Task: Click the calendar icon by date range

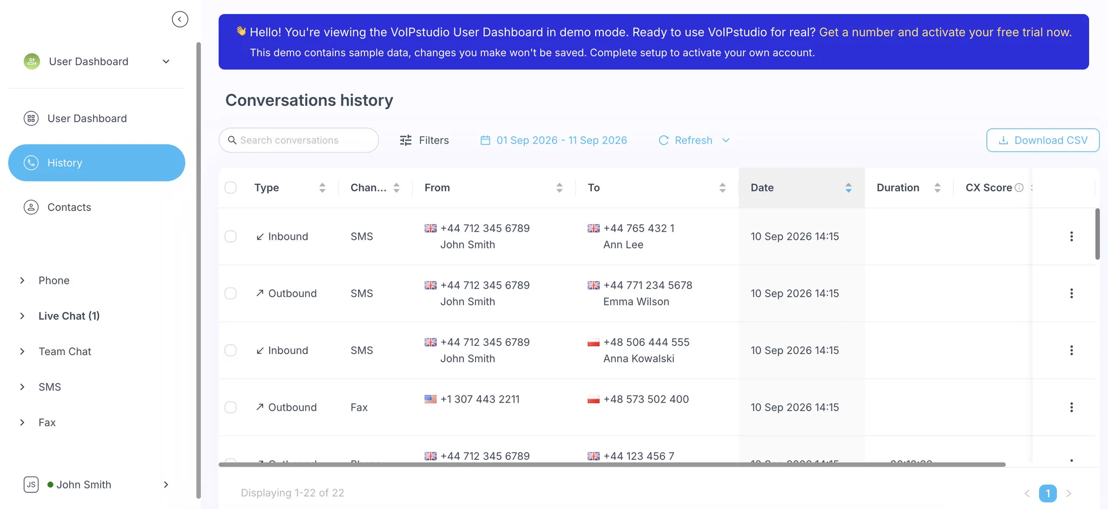Action: tap(485, 140)
